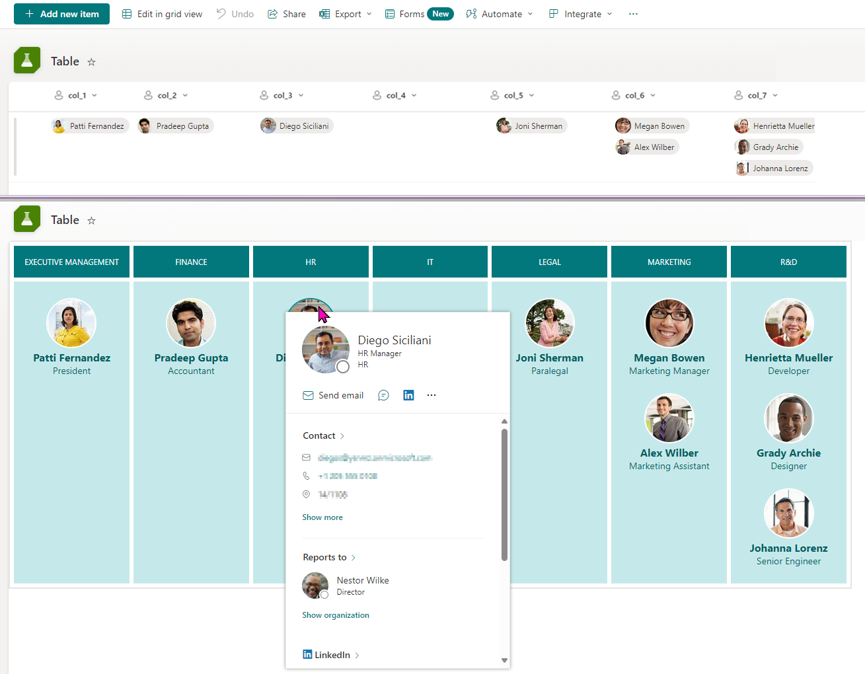This screenshot has width=865, height=674.
Task: Open LinkedIn icon in profile card actions
Action: pyautogui.click(x=408, y=395)
